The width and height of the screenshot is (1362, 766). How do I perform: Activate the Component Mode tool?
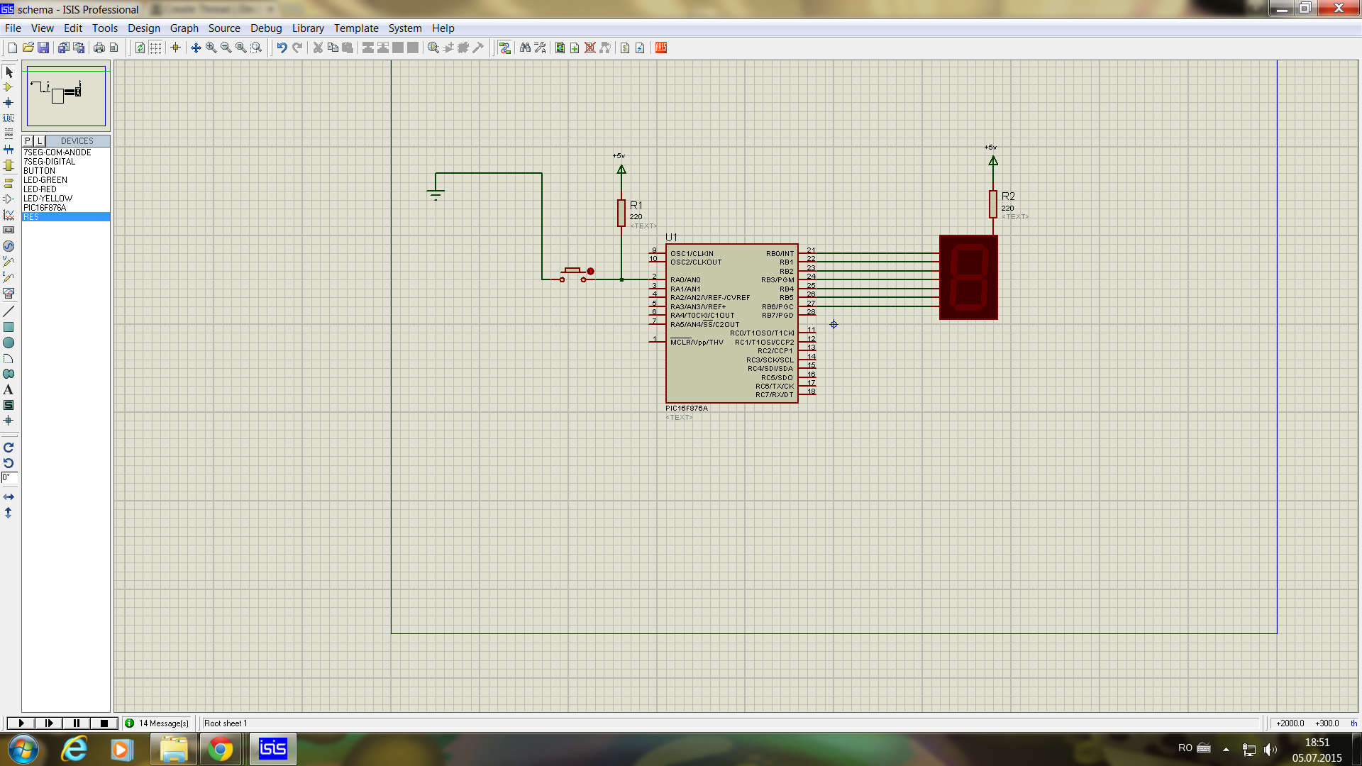(x=9, y=87)
